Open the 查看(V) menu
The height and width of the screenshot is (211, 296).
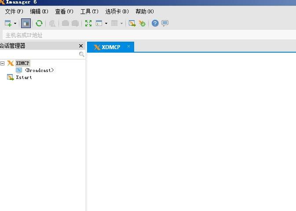(64, 11)
